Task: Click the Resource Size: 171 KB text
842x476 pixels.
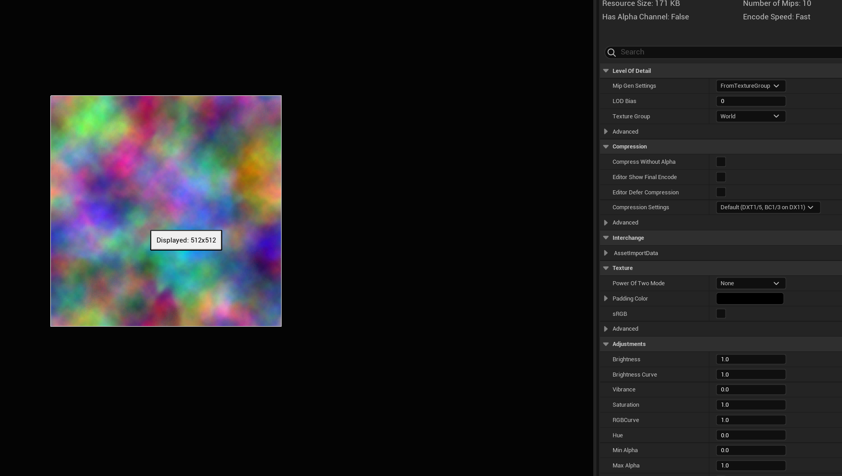Action: [x=641, y=4]
